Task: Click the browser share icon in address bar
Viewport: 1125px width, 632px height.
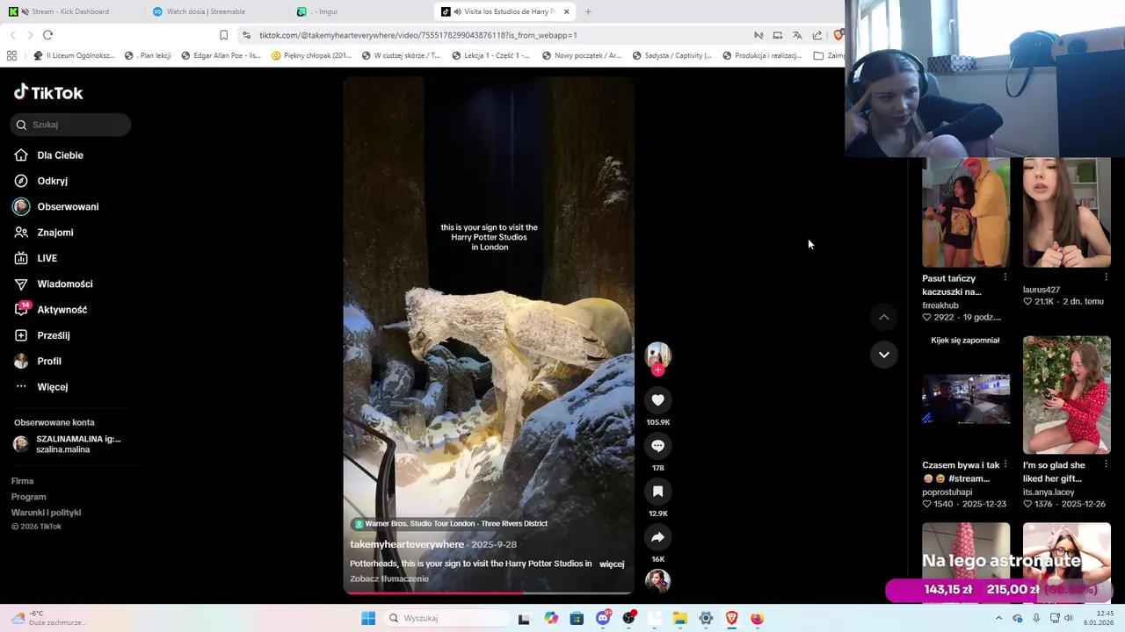Action: 817,35
